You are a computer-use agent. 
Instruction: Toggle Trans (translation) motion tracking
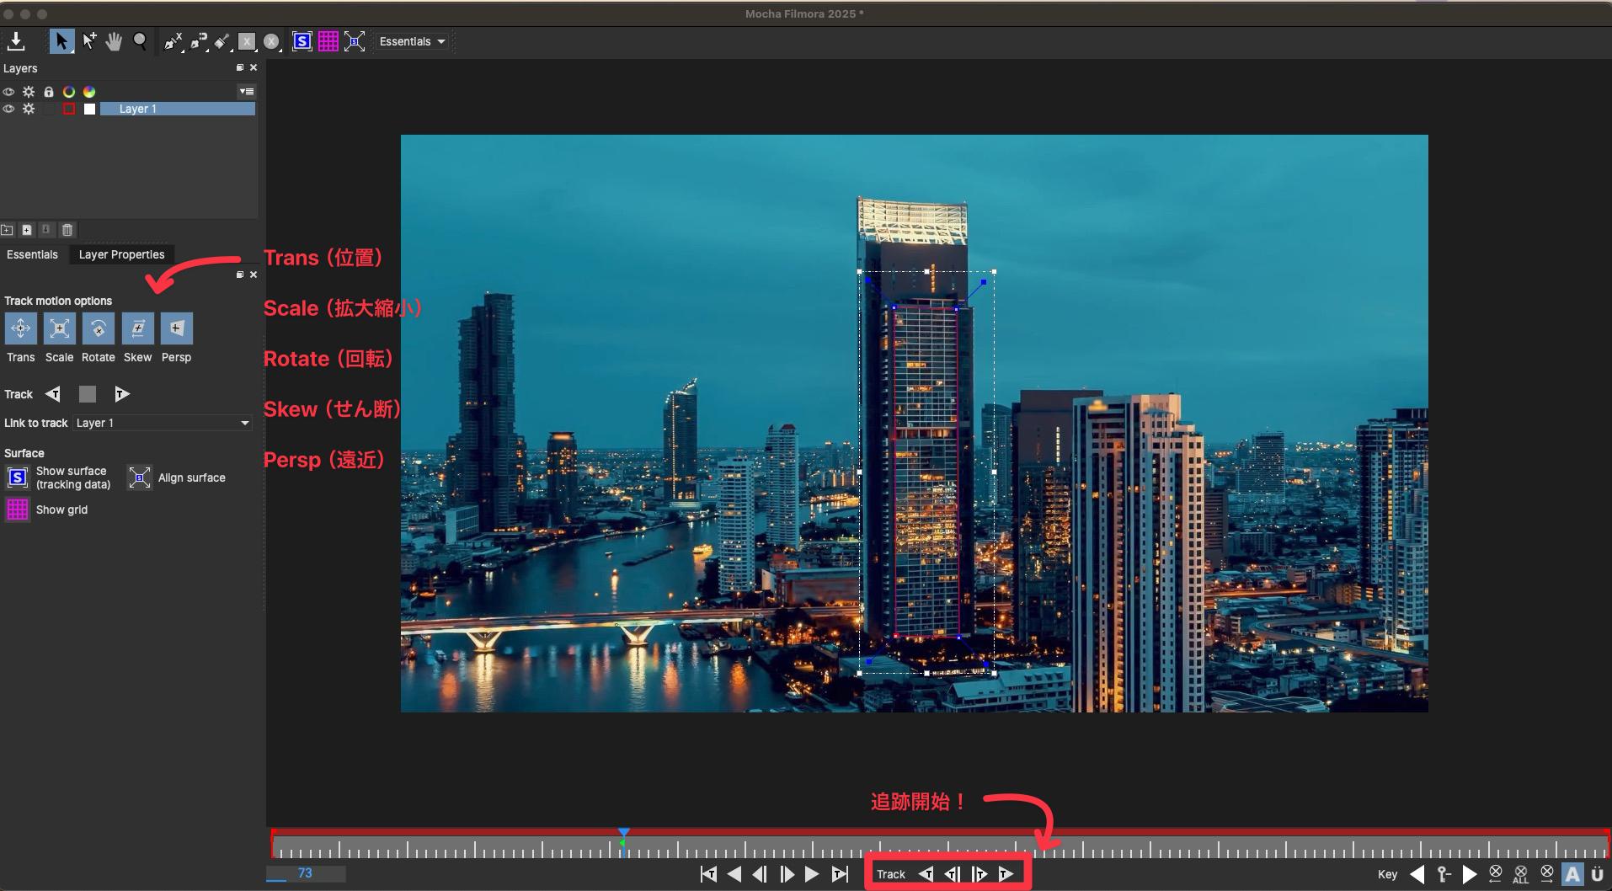click(x=21, y=328)
